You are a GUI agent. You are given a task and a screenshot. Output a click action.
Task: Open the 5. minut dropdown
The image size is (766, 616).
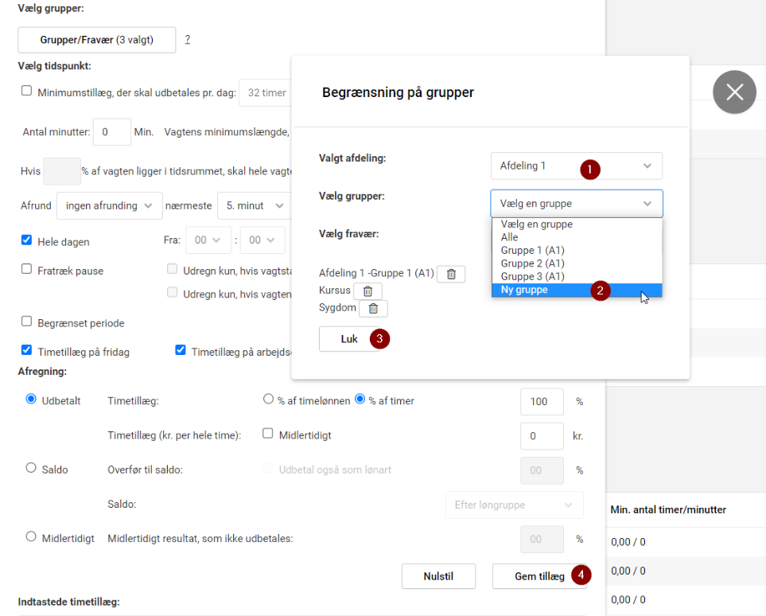coord(252,205)
